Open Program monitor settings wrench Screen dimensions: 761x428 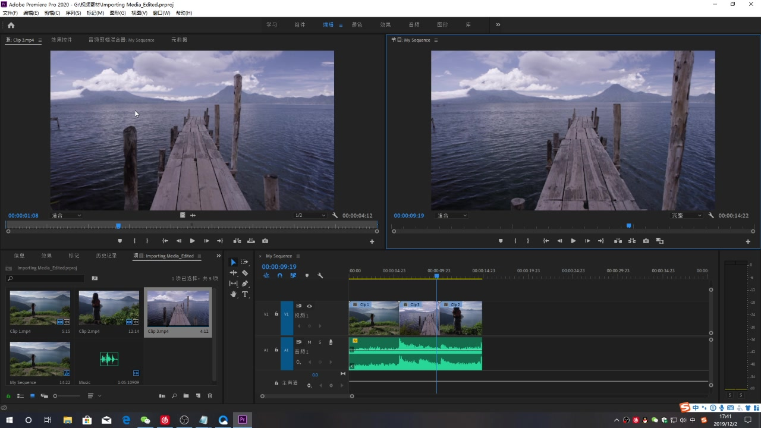click(x=711, y=215)
